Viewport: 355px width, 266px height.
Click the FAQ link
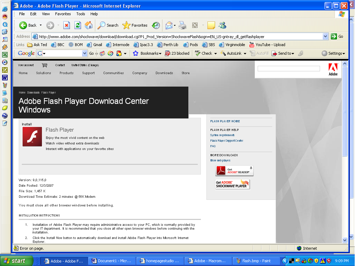(x=213, y=146)
